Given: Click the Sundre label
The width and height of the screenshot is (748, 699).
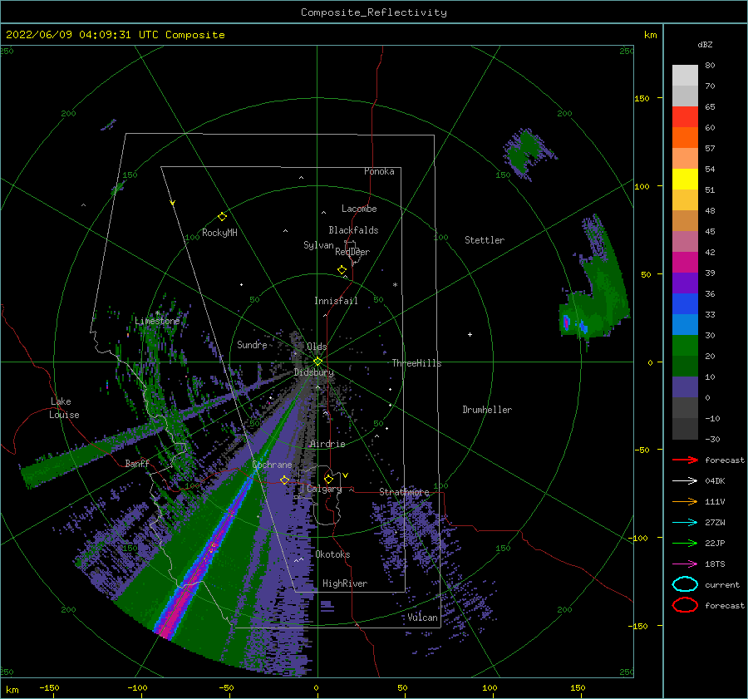Looking at the screenshot, I should 252,344.
